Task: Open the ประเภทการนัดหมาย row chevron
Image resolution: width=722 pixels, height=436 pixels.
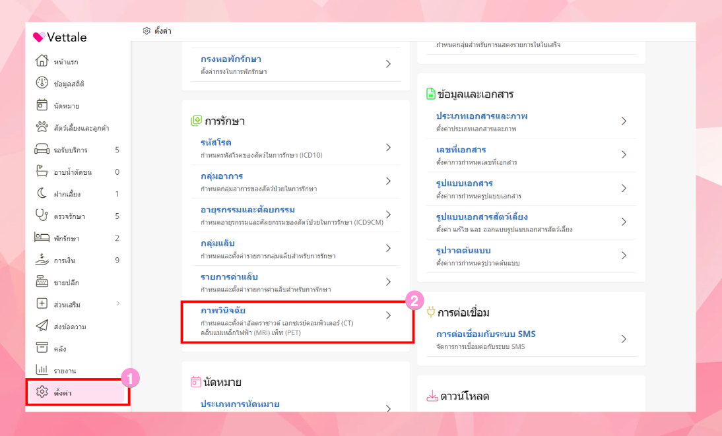Action: click(388, 408)
